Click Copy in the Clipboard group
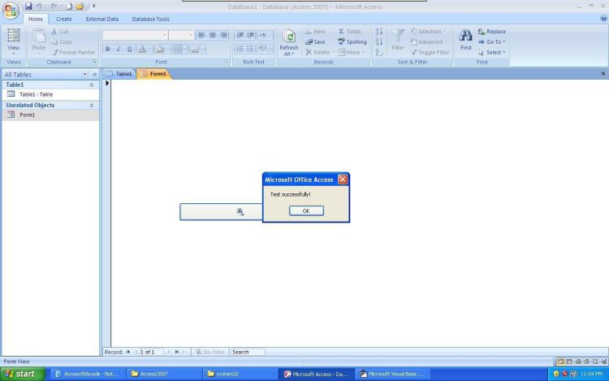Image resolution: width=609 pixels, height=381 pixels. pos(62,41)
